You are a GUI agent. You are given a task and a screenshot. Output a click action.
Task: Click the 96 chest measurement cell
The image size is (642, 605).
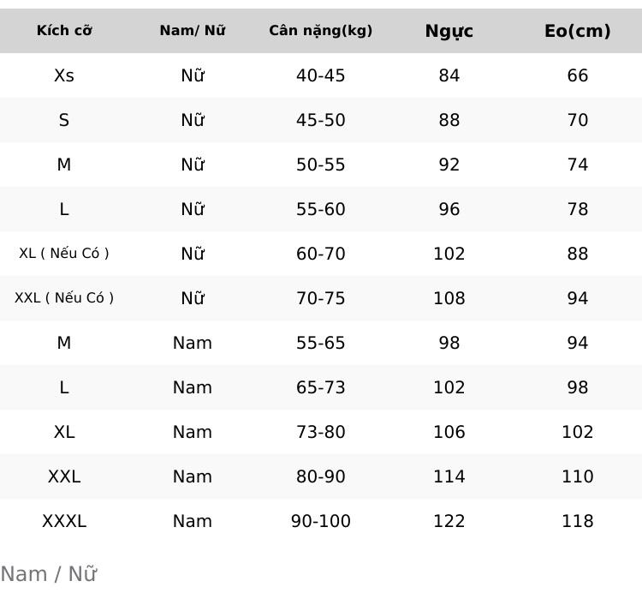pos(449,209)
